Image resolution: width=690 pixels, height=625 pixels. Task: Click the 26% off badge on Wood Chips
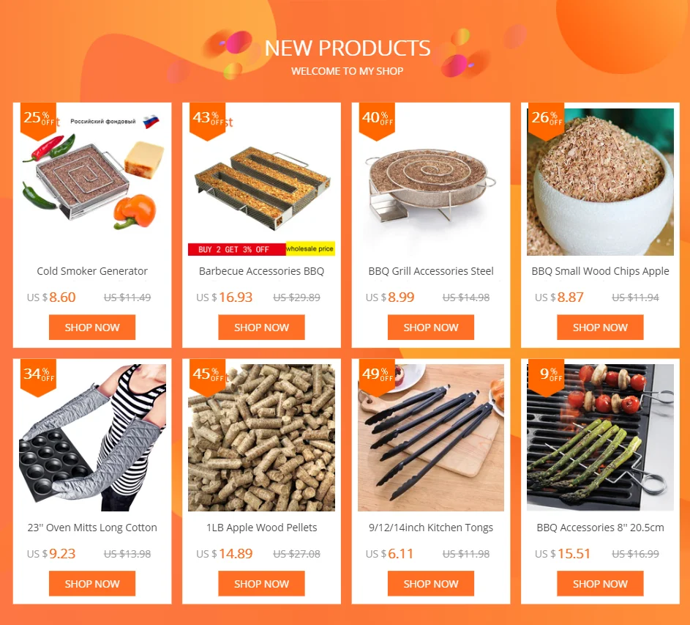coord(546,121)
